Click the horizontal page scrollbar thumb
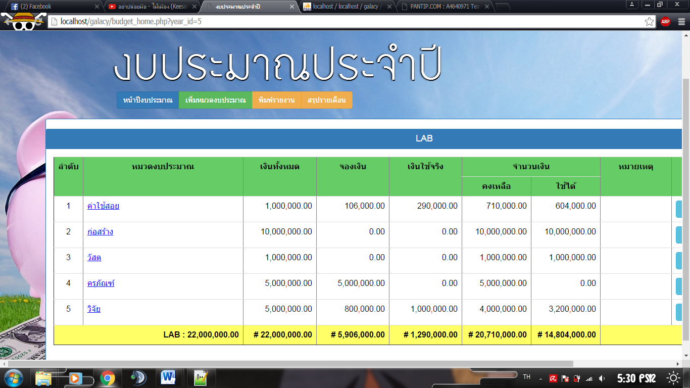This screenshot has width=690, height=388. click(x=290, y=364)
